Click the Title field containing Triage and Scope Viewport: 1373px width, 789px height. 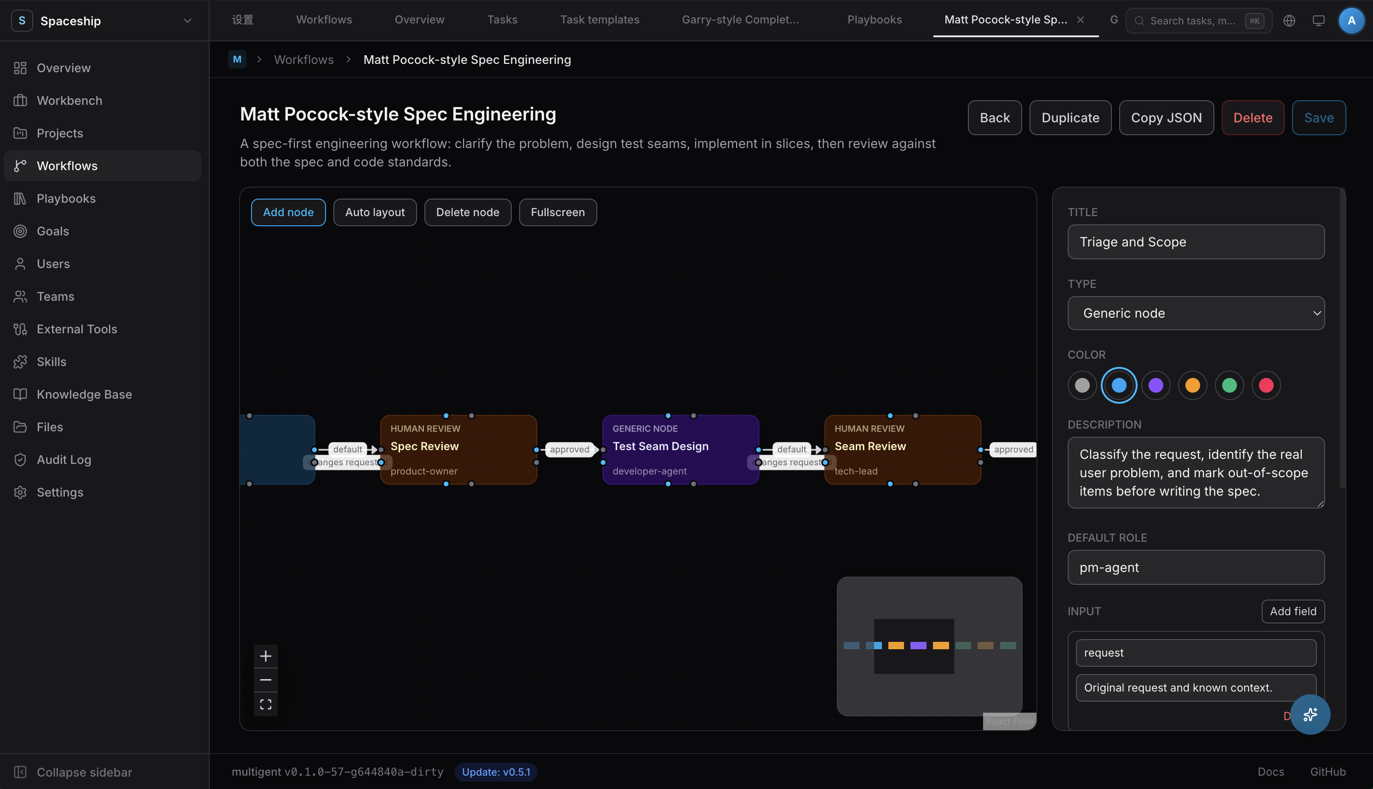pos(1196,242)
